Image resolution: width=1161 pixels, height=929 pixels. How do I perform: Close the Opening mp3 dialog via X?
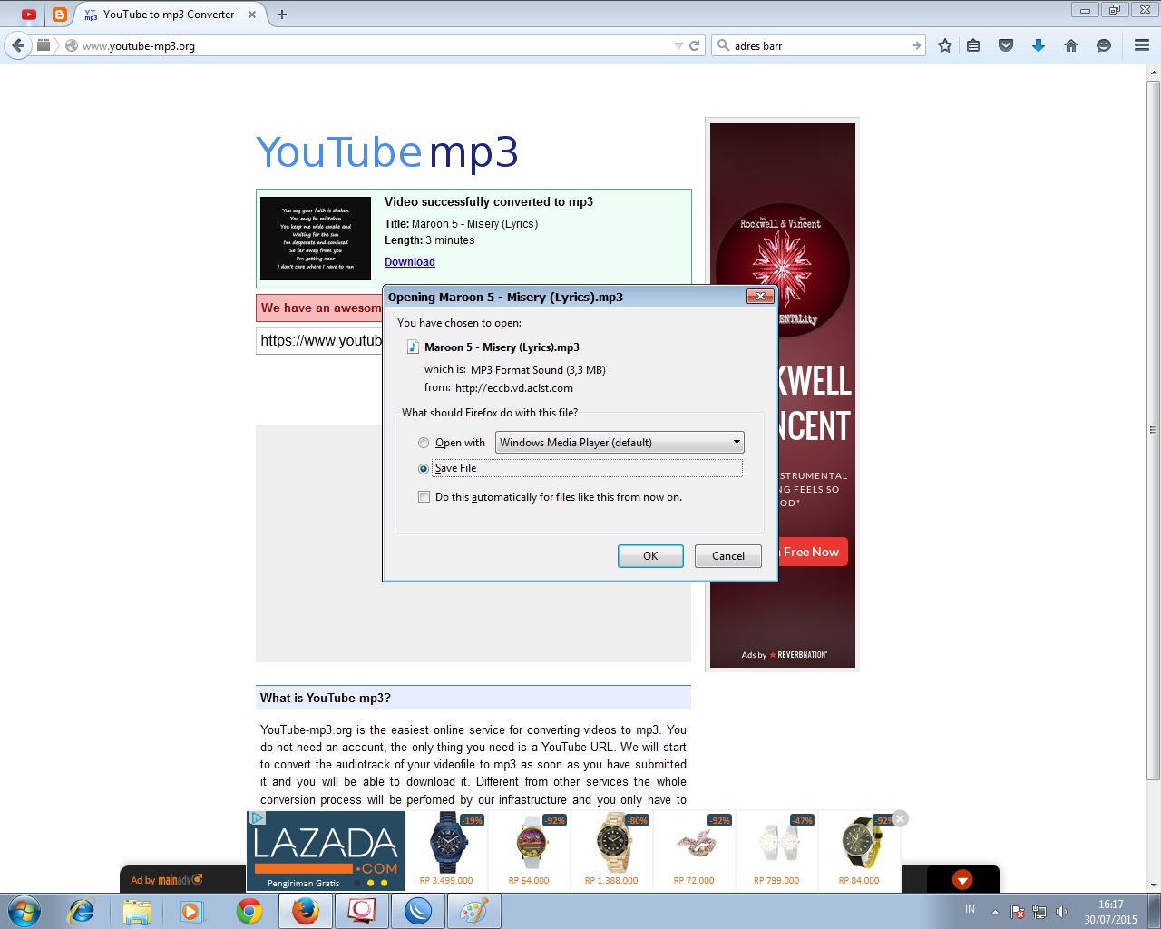(760, 296)
